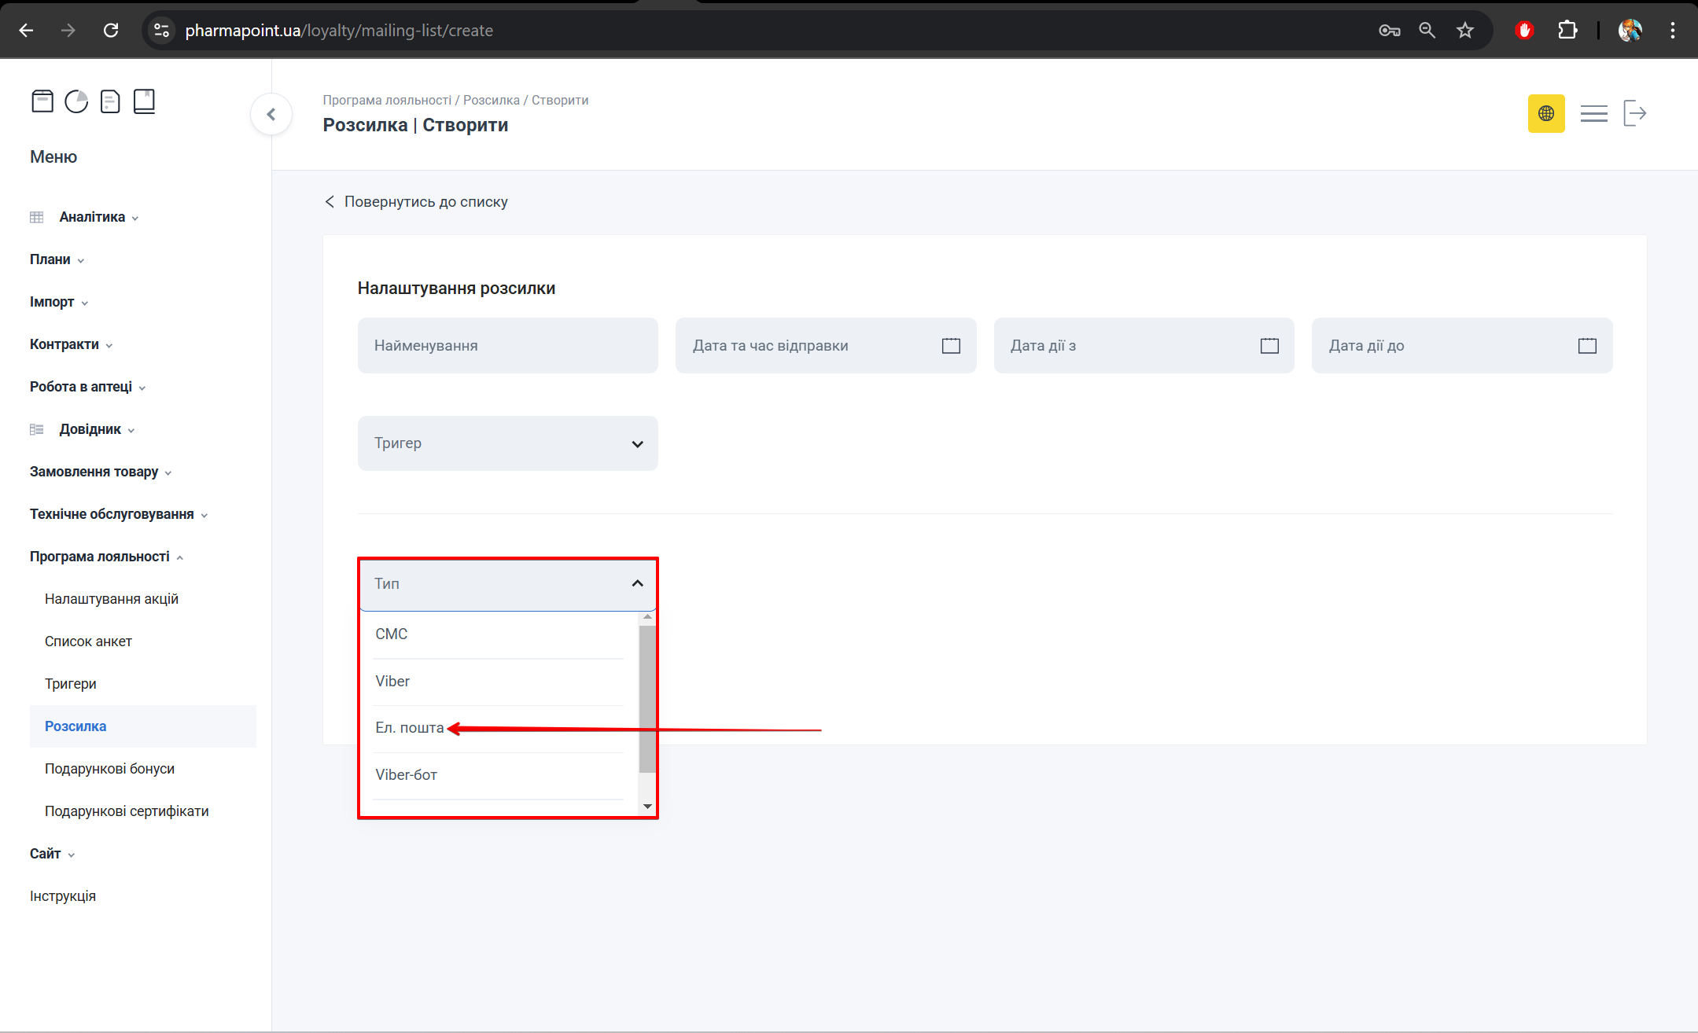Expand the Тригер dropdown
Image resolution: width=1698 pixels, height=1033 pixels.
pyautogui.click(x=507, y=443)
